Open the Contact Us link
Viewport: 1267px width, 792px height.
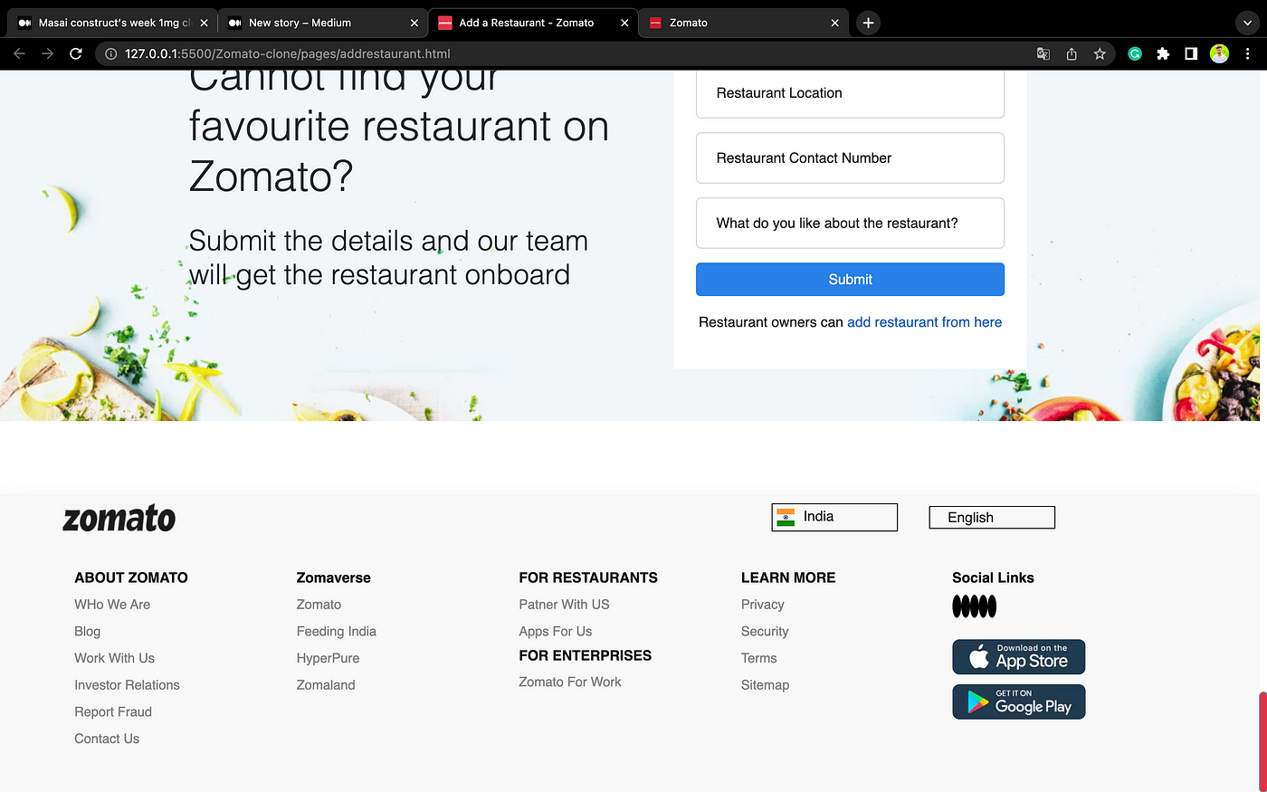(107, 739)
